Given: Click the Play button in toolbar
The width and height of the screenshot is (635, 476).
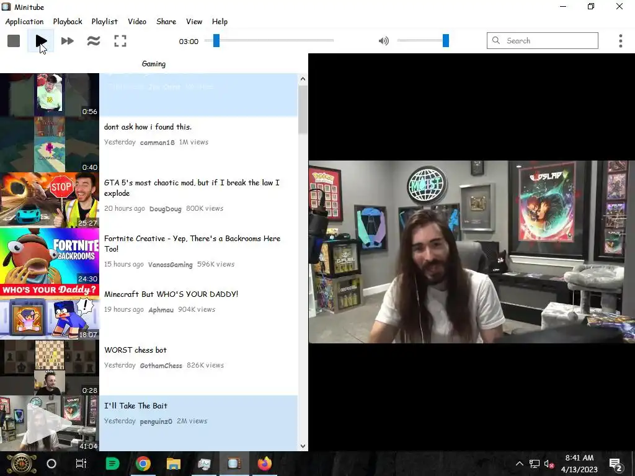Looking at the screenshot, I should click(40, 41).
